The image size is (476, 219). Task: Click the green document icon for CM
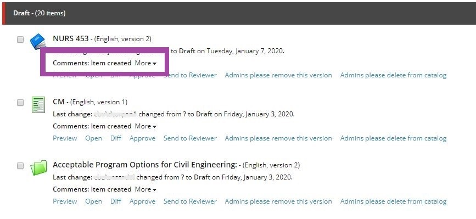38,105
